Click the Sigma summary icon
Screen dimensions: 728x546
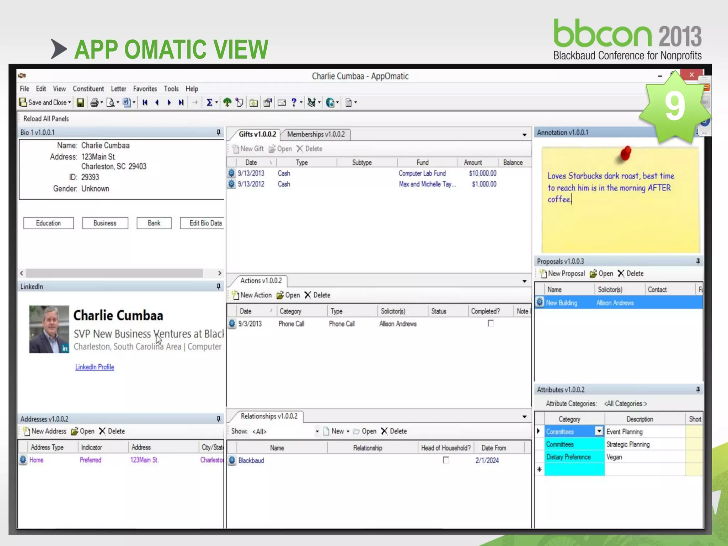(209, 103)
